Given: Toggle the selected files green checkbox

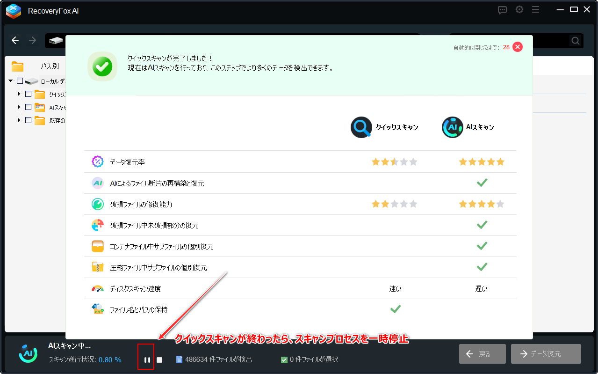Looking at the screenshot, I should pos(284,360).
